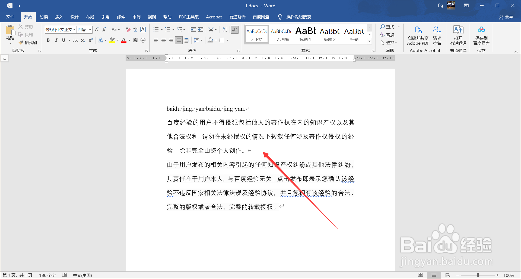
Task: Save to Baidu Netdisk (保存到百度网盘)
Action: tap(481, 35)
